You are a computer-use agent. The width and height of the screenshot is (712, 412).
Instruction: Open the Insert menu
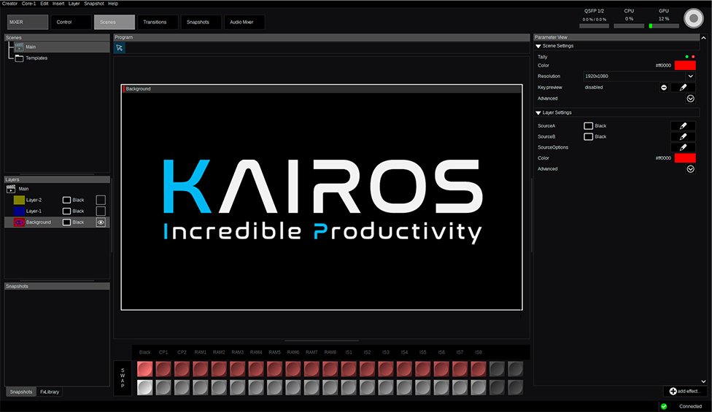[x=58, y=3]
